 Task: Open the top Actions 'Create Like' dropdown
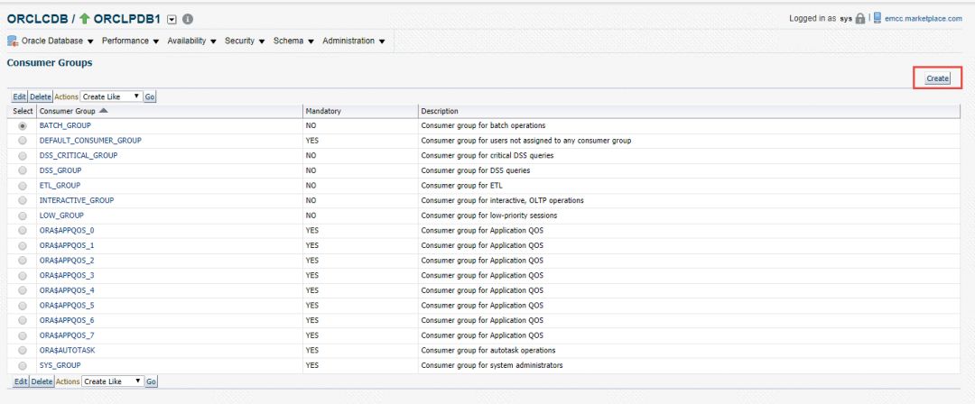tap(111, 96)
